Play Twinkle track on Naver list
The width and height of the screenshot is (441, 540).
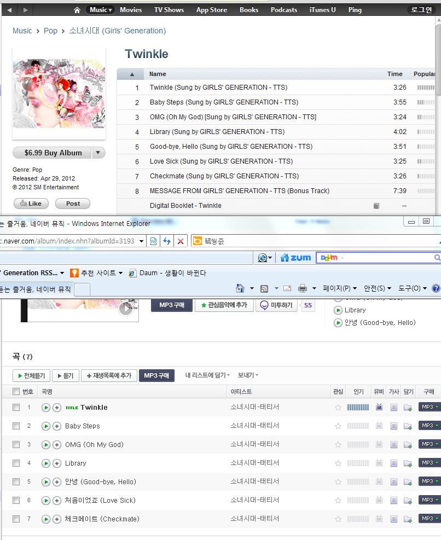tap(46, 408)
